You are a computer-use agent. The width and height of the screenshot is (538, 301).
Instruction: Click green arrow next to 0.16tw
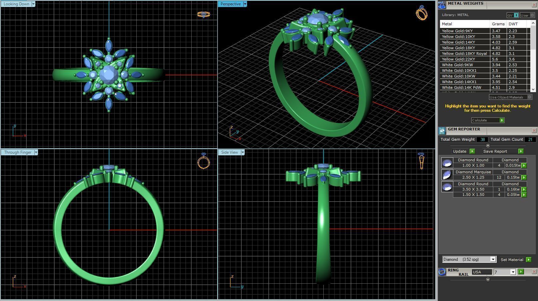pyautogui.click(x=524, y=189)
